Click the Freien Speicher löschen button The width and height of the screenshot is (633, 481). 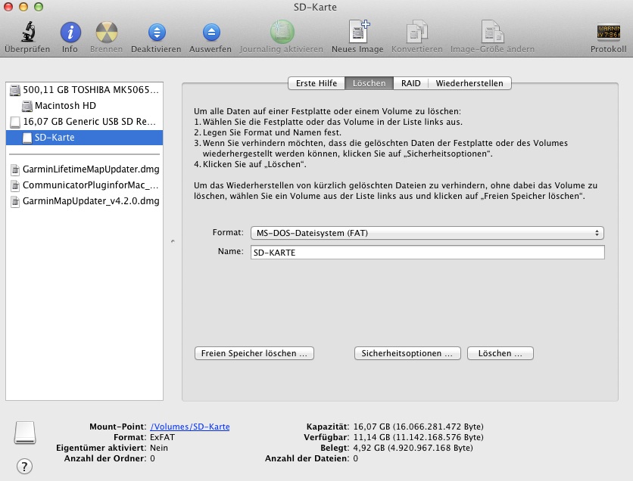pyautogui.click(x=254, y=353)
